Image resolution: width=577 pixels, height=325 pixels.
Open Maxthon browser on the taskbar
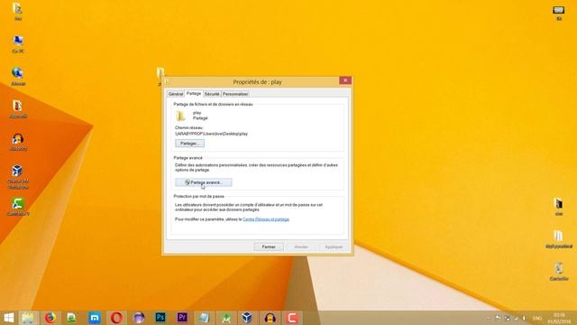coord(95,318)
